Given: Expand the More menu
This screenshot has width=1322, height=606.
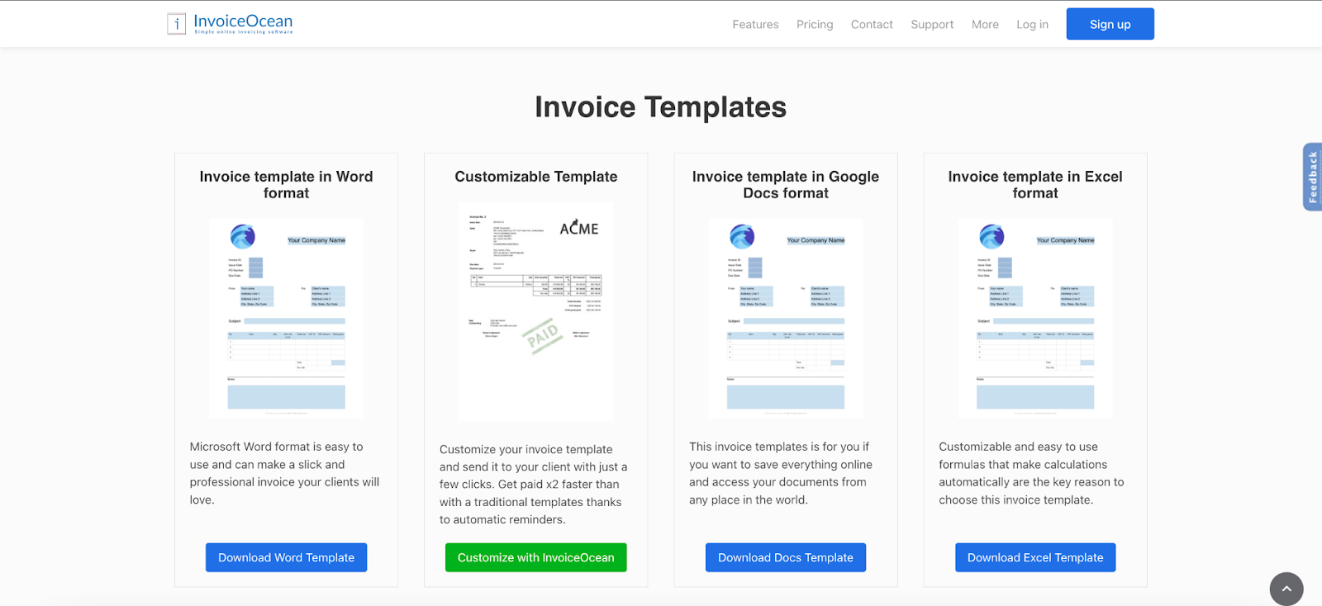Looking at the screenshot, I should tap(985, 25).
